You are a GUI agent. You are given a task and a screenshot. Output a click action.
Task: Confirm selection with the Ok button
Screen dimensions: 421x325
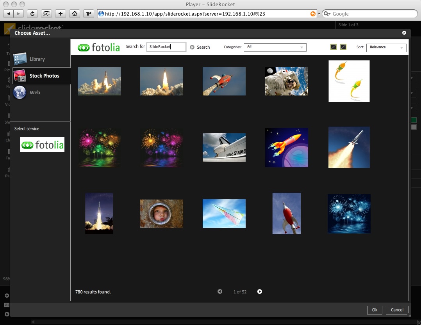(x=375, y=310)
